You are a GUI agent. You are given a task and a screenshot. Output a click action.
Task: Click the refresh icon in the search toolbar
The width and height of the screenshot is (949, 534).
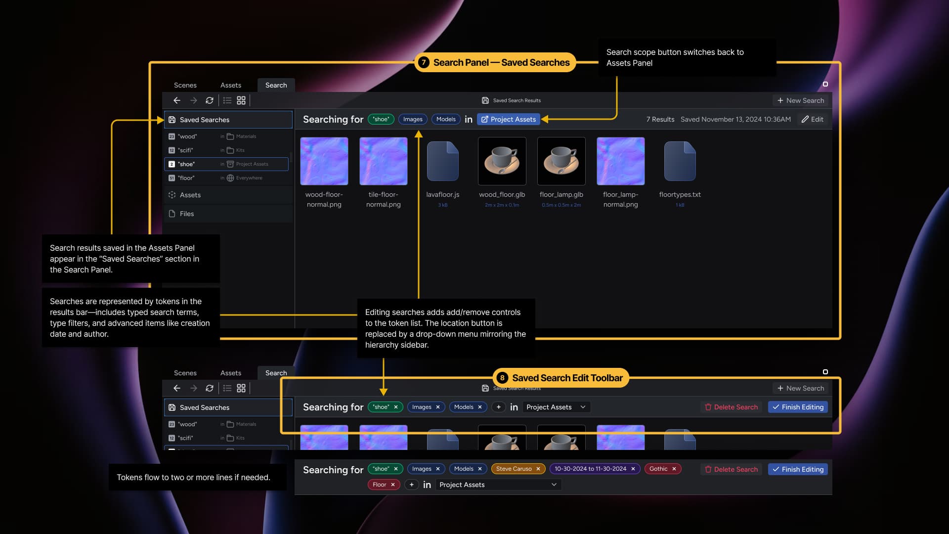(210, 100)
